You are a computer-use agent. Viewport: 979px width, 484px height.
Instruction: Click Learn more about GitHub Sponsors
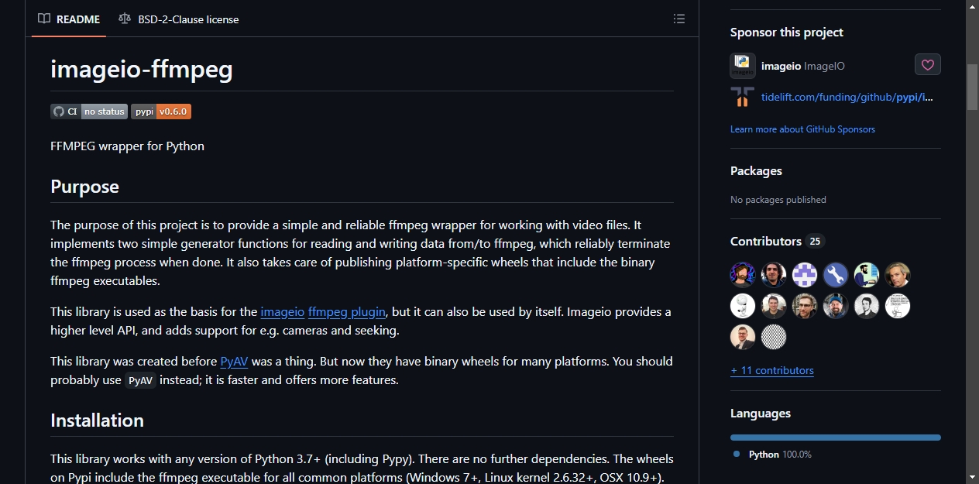click(802, 129)
